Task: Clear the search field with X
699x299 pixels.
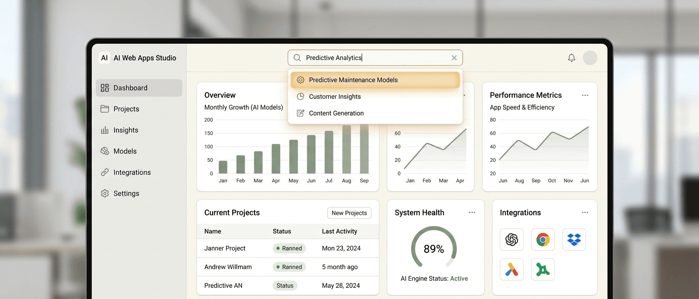Action: [454, 58]
